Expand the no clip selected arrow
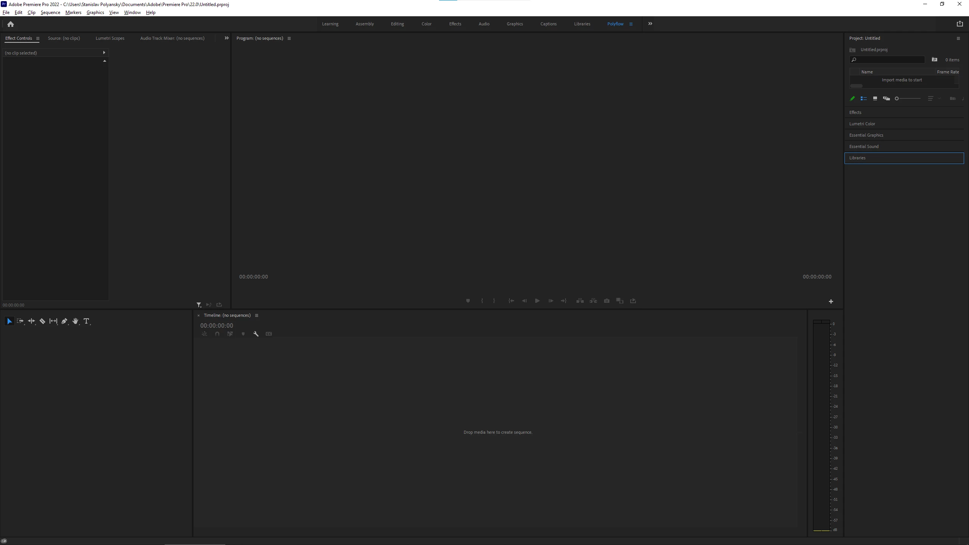969x545 pixels. pyautogui.click(x=104, y=53)
